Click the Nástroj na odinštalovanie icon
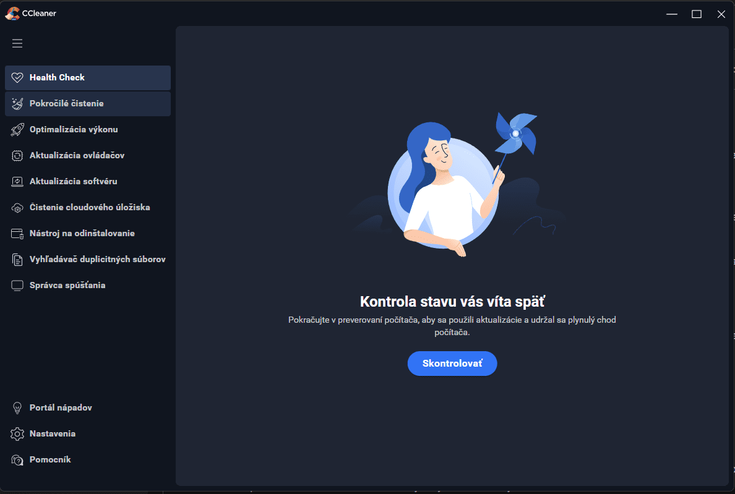Viewport: 735px width, 494px height. [17, 233]
